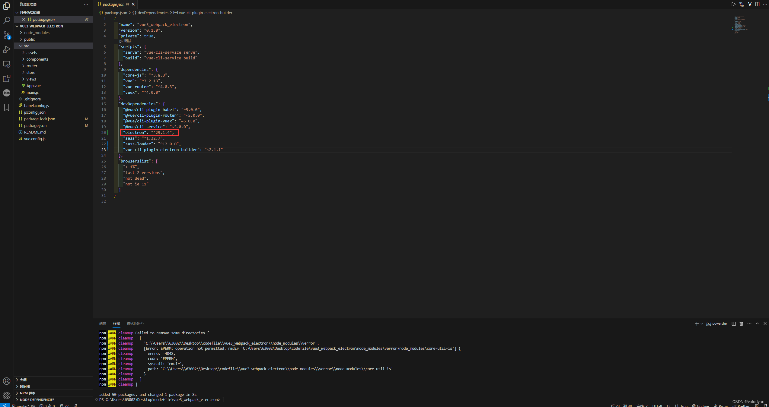This screenshot has width=769, height=407.
Task: Click Open Changes compare icon
Action: [x=742, y=4]
